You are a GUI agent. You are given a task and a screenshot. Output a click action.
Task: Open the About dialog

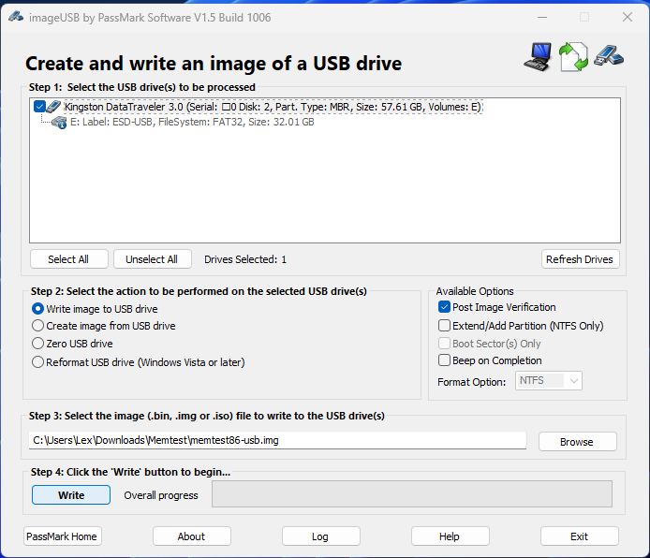coord(191,536)
